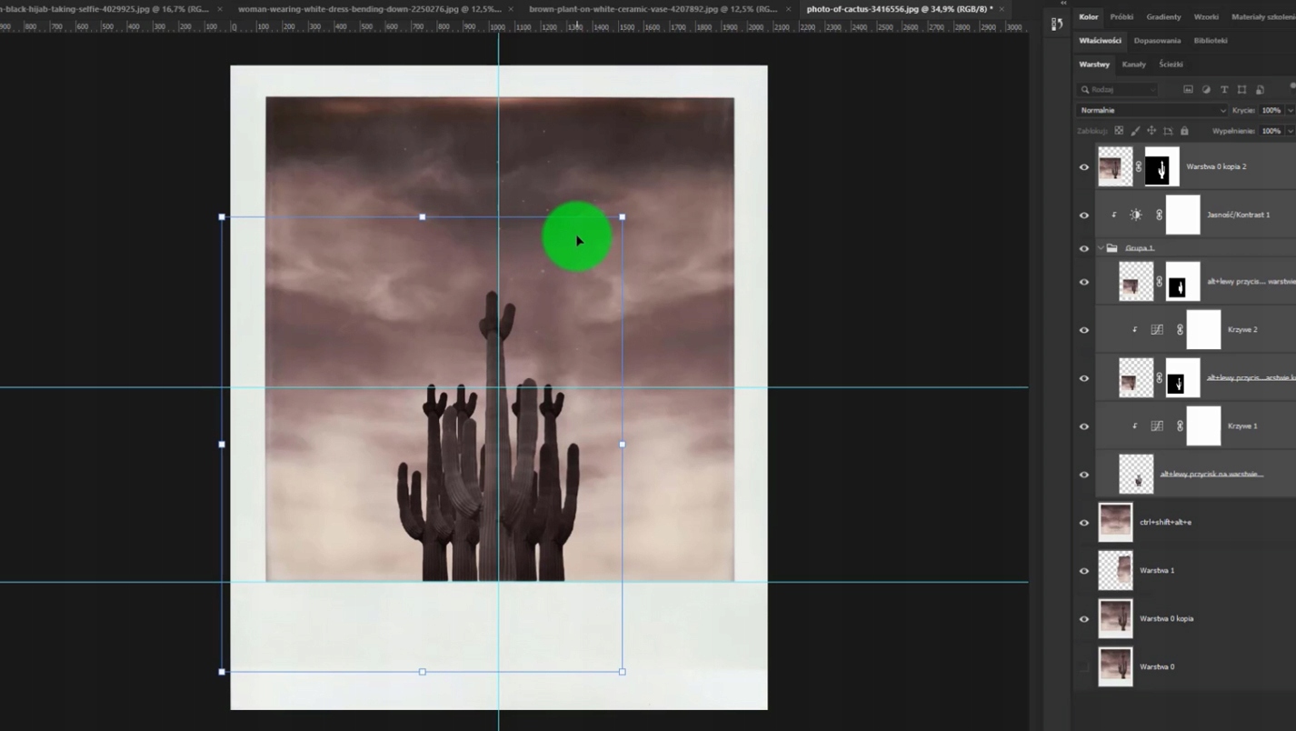Open the Biblioteki tab
Image resolution: width=1296 pixels, height=731 pixels.
click(x=1211, y=41)
